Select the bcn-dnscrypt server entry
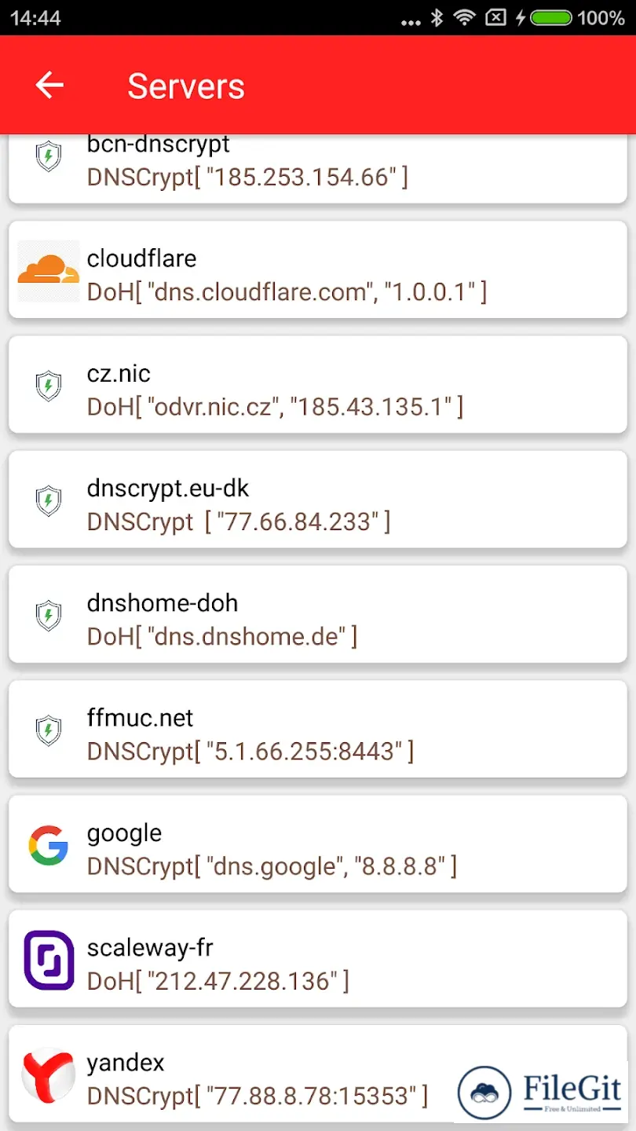 click(318, 169)
